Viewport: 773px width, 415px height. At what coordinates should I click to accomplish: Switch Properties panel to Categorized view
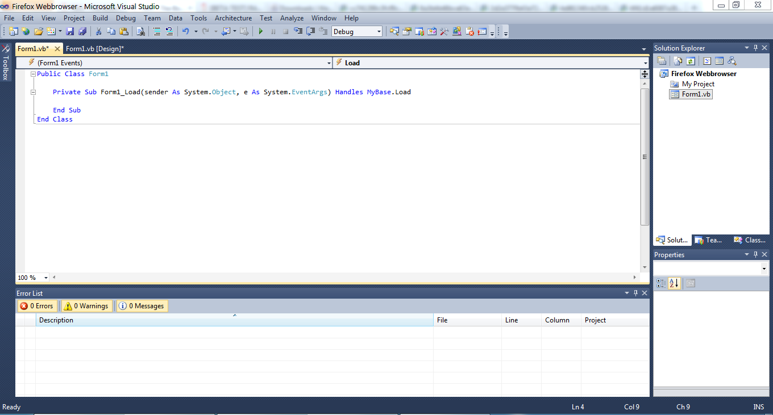pyautogui.click(x=661, y=283)
